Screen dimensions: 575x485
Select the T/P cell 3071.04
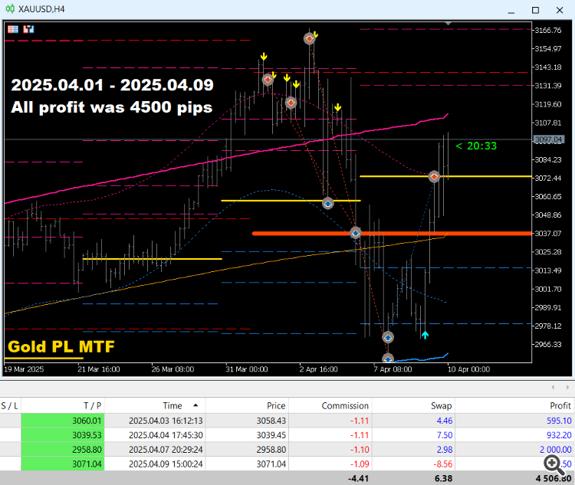63,464
